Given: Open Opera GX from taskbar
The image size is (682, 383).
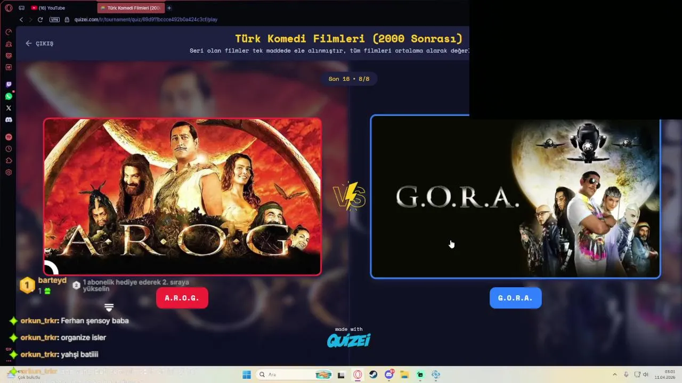Looking at the screenshot, I should (x=358, y=374).
